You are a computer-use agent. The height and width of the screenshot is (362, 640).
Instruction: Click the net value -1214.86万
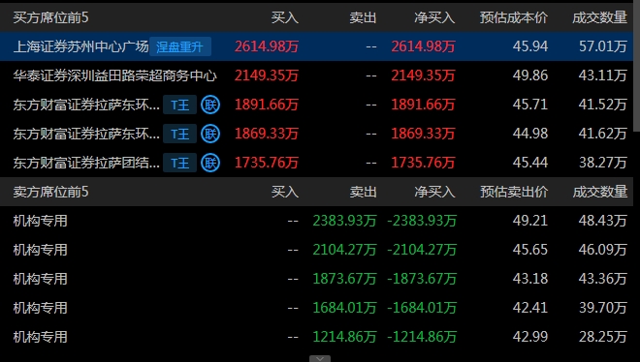tap(422, 337)
